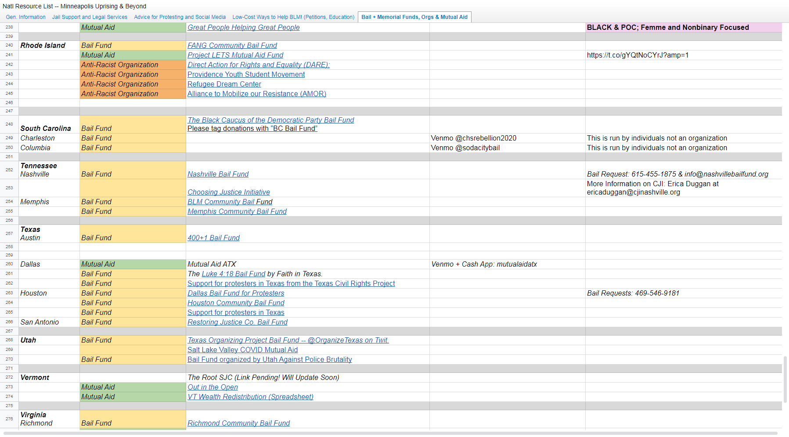Select Nashville Bail Request 615-455-1875 cell
This screenshot has height=437, width=789.
click(x=684, y=170)
